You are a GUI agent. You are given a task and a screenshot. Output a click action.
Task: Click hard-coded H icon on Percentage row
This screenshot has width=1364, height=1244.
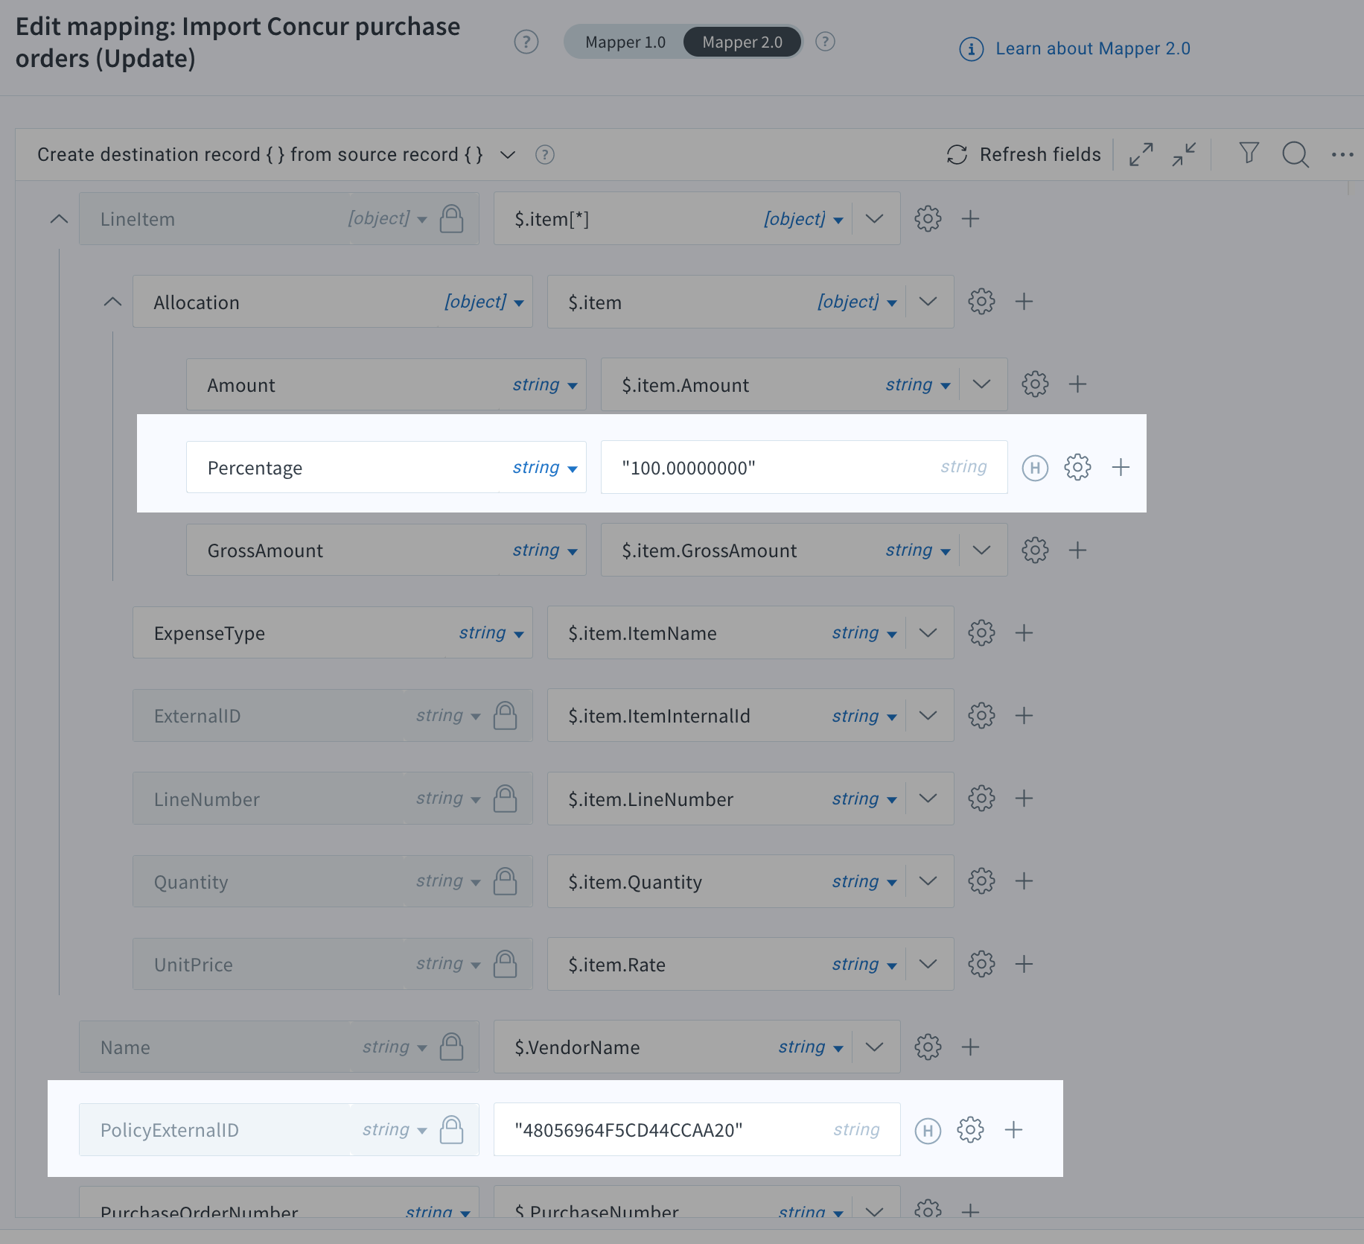tap(1035, 468)
